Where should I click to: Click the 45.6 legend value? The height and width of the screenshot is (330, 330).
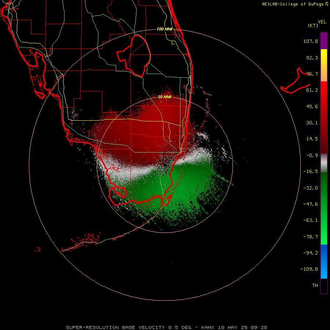[312, 106]
